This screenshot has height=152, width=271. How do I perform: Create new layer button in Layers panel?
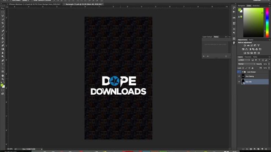[x=262, y=149]
